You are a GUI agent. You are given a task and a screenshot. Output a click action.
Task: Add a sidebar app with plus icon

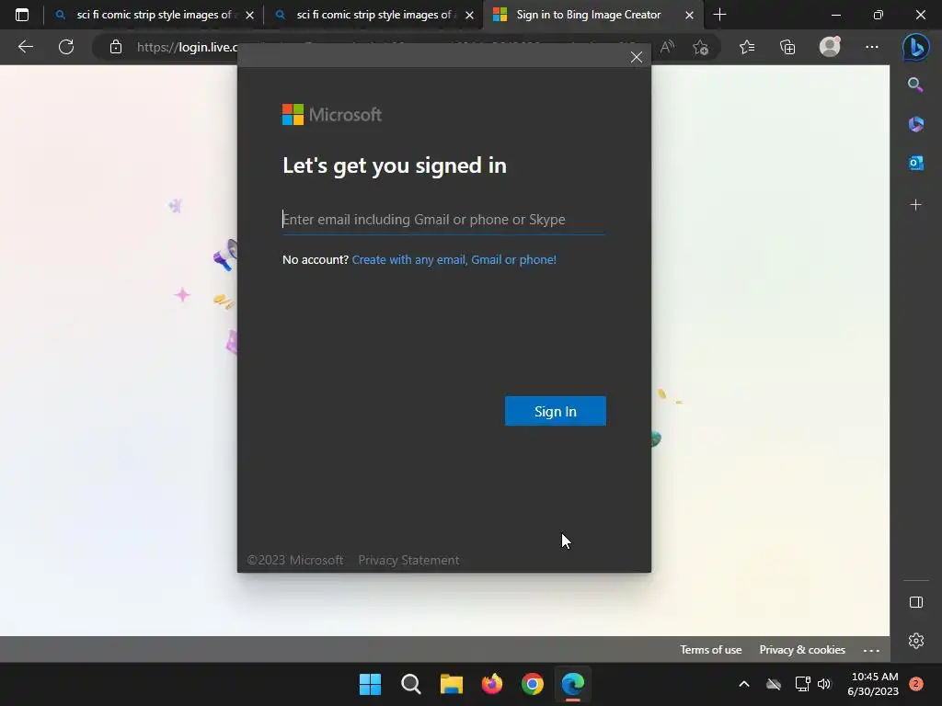coord(915,205)
